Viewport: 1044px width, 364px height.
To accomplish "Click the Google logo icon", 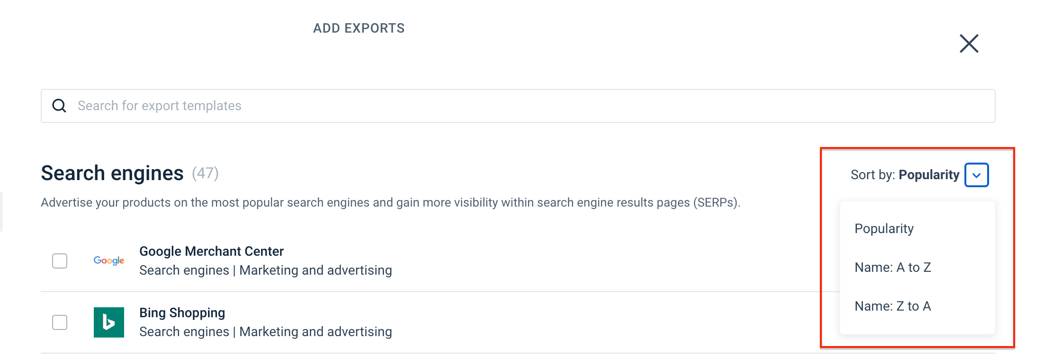I will tap(109, 260).
